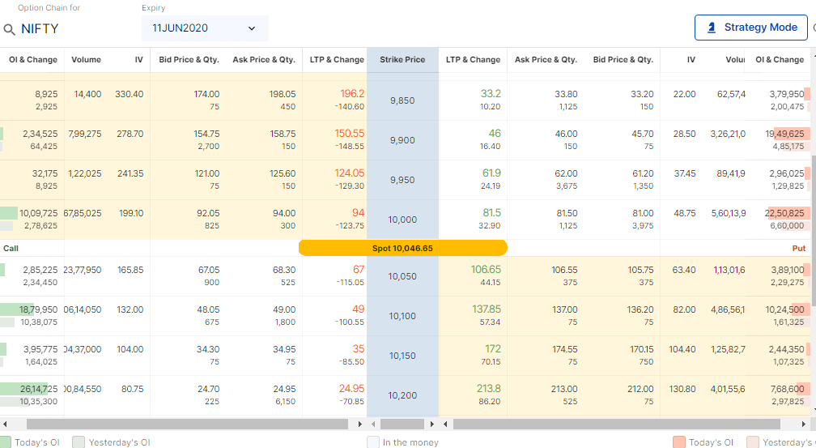Click the Strike Price column header

tap(402, 59)
